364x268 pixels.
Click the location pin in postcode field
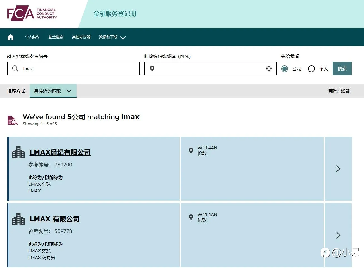[x=152, y=69]
